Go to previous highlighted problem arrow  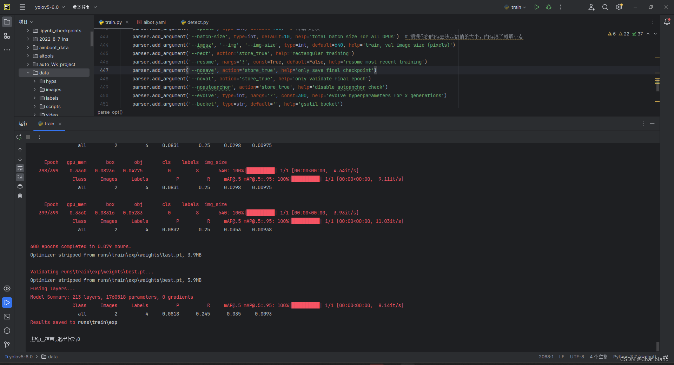click(648, 34)
